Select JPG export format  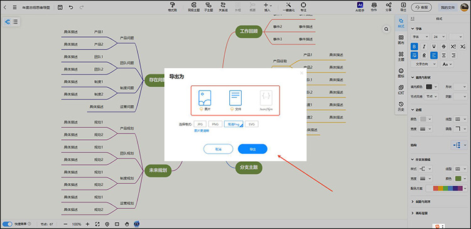[200, 124]
